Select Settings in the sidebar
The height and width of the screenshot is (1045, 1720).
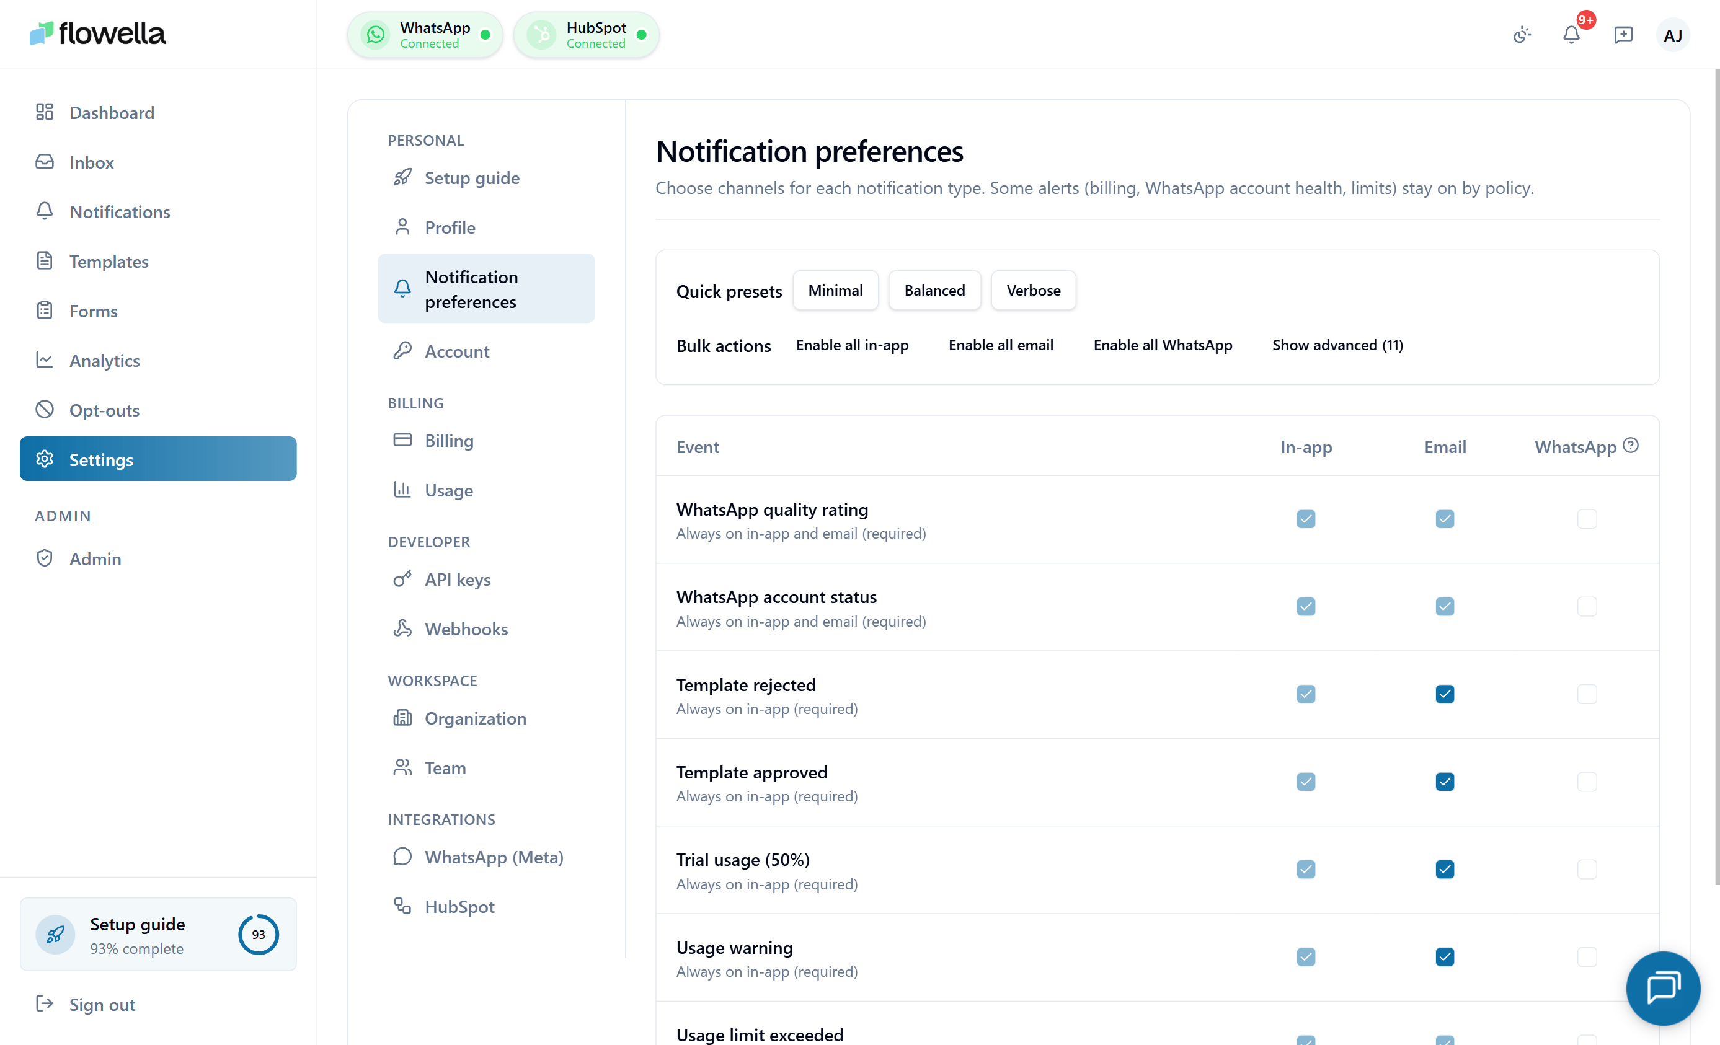[x=157, y=459]
